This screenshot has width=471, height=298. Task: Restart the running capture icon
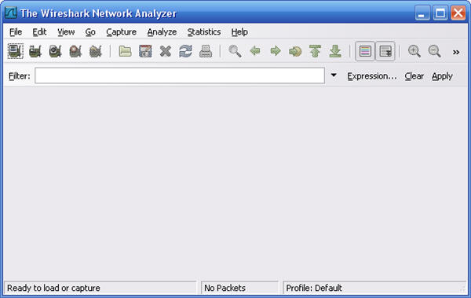(96, 51)
